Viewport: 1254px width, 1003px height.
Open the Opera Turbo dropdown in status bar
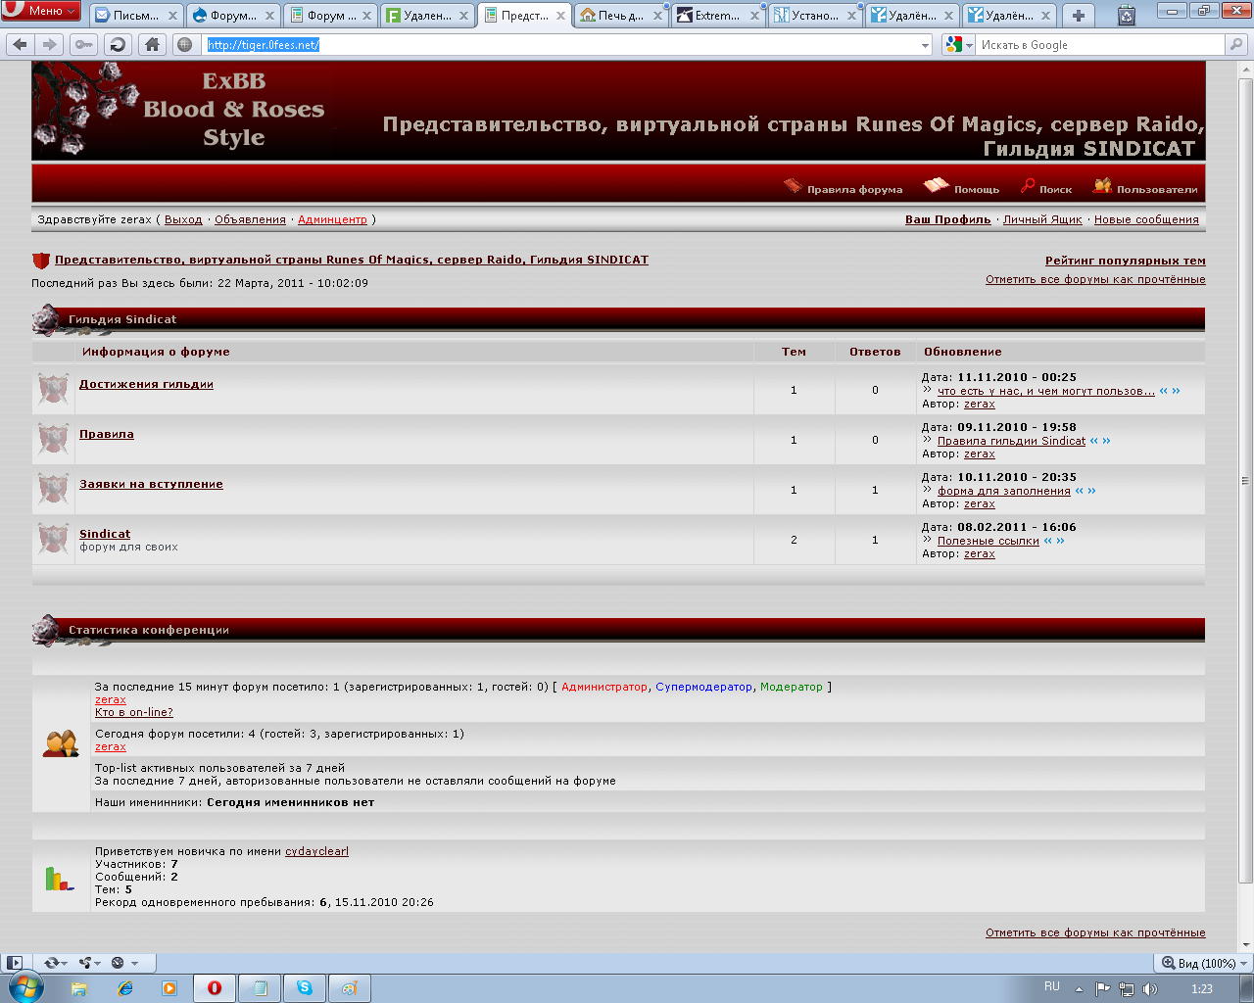[124, 963]
